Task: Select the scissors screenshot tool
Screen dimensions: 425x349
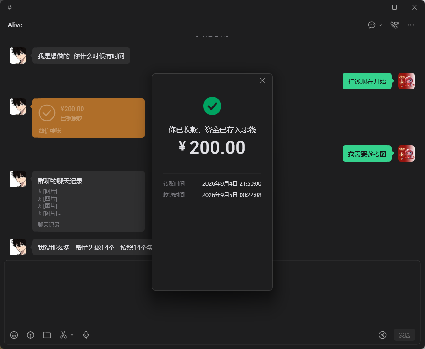Action: (x=63, y=335)
